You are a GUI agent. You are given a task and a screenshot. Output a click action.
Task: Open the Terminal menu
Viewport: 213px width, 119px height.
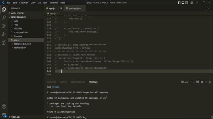pyautogui.click(x=54, y=3)
